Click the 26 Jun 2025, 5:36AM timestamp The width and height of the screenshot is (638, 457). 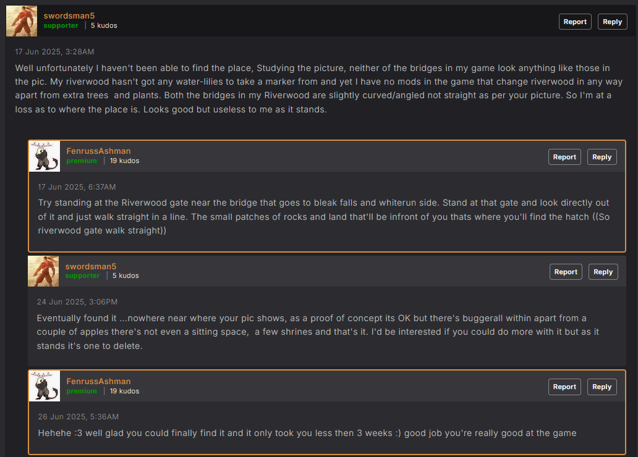(79, 417)
